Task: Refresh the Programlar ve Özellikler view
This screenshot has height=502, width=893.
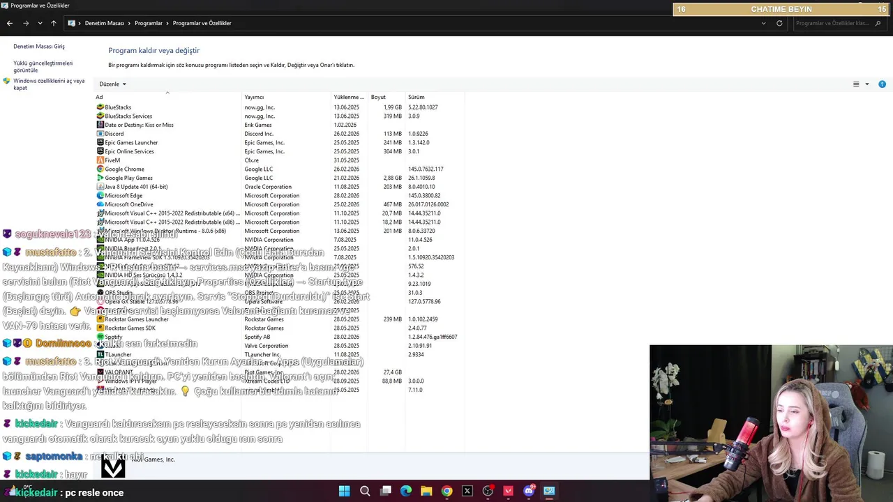Action: tap(779, 23)
